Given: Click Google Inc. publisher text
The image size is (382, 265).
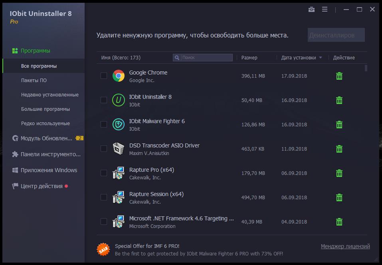Looking at the screenshot, I should [142, 80].
